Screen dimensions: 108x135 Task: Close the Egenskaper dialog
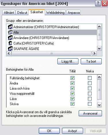pyautogui.click(x=105, y=3)
